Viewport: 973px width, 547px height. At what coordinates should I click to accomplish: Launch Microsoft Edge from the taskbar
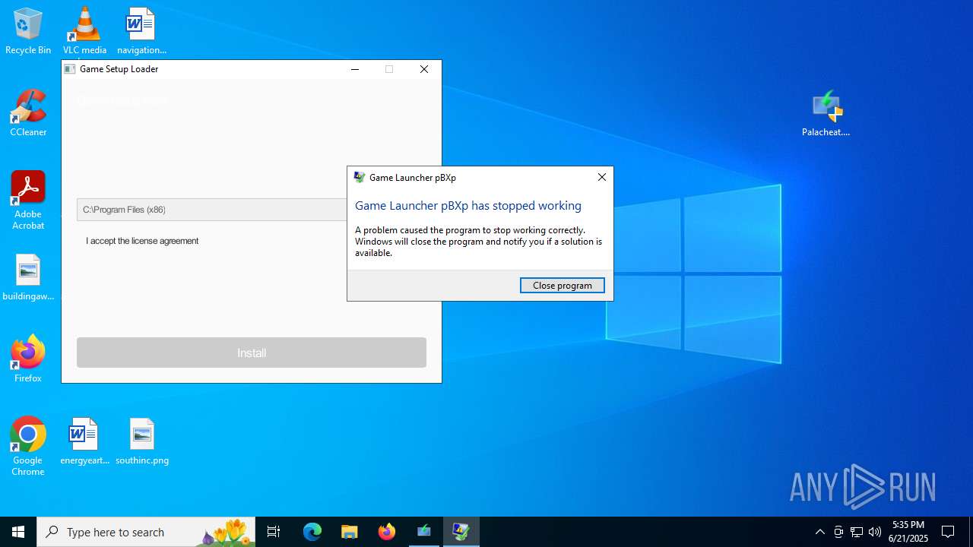(312, 532)
